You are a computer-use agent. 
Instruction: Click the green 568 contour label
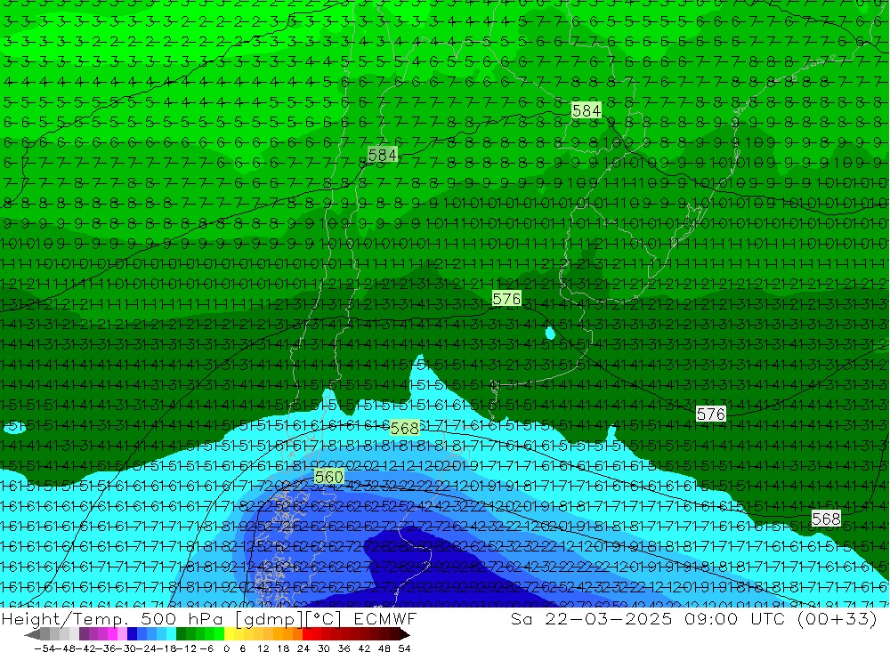[405, 428]
